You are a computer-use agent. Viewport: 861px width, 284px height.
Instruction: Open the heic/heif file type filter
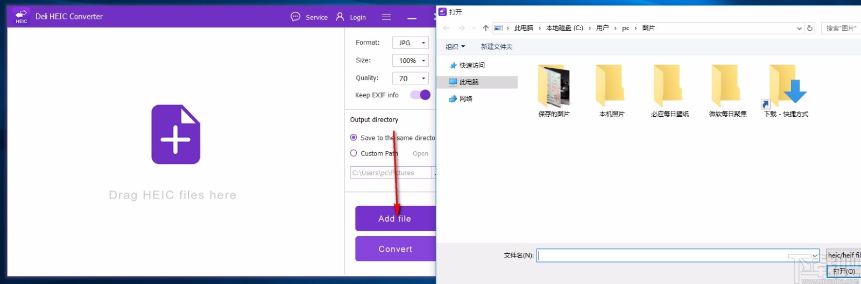click(843, 255)
